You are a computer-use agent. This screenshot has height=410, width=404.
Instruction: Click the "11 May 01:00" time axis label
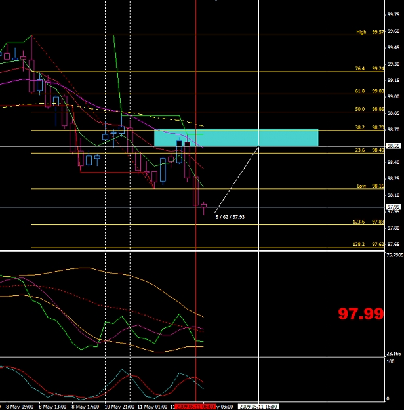coord(152,407)
